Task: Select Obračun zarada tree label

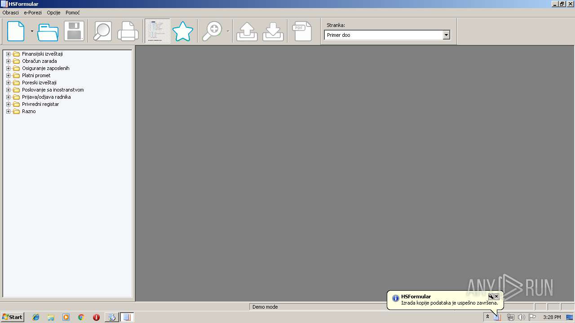Action: click(x=40, y=61)
